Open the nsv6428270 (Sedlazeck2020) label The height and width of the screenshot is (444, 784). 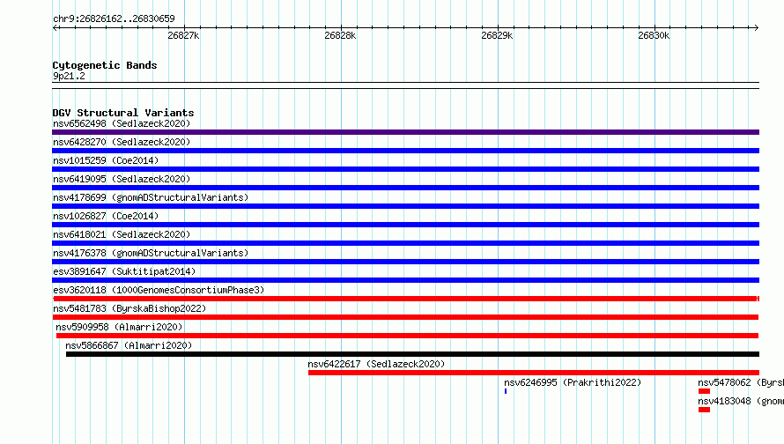(122, 142)
